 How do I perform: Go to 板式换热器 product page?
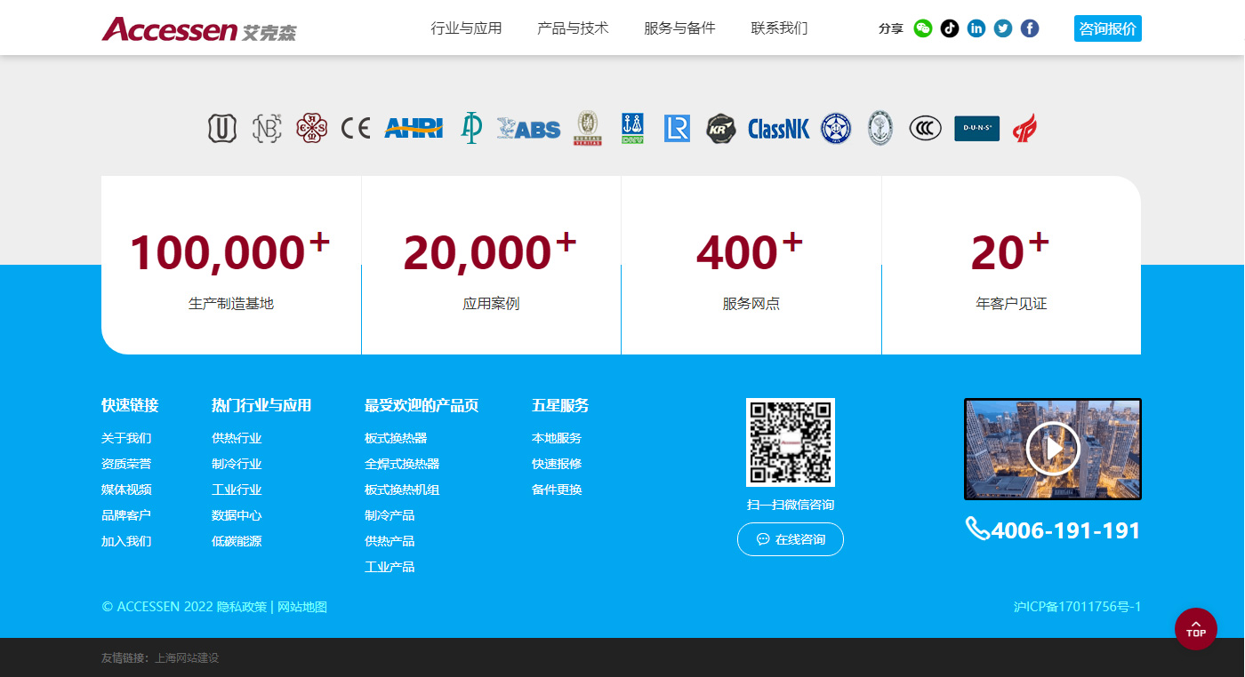[x=396, y=438]
